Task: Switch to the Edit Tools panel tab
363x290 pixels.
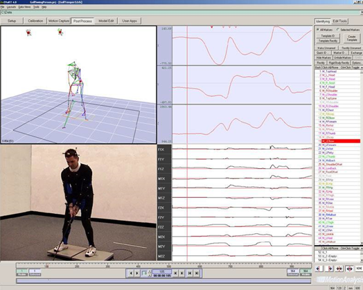Action: 339,21
